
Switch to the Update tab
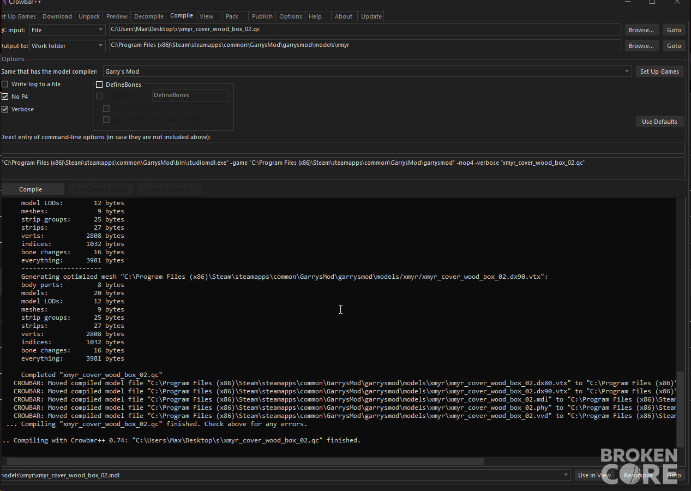[x=371, y=16]
